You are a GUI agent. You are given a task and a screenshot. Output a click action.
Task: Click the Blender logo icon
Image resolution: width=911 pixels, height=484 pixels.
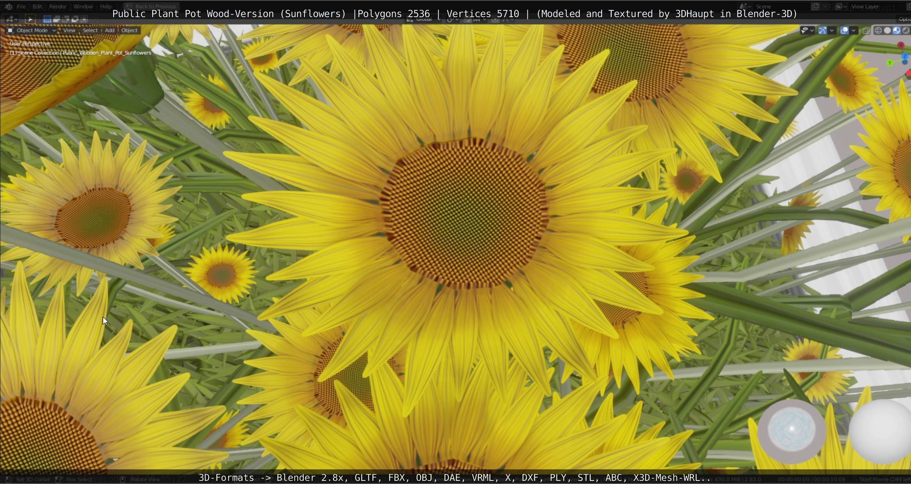(8, 6)
